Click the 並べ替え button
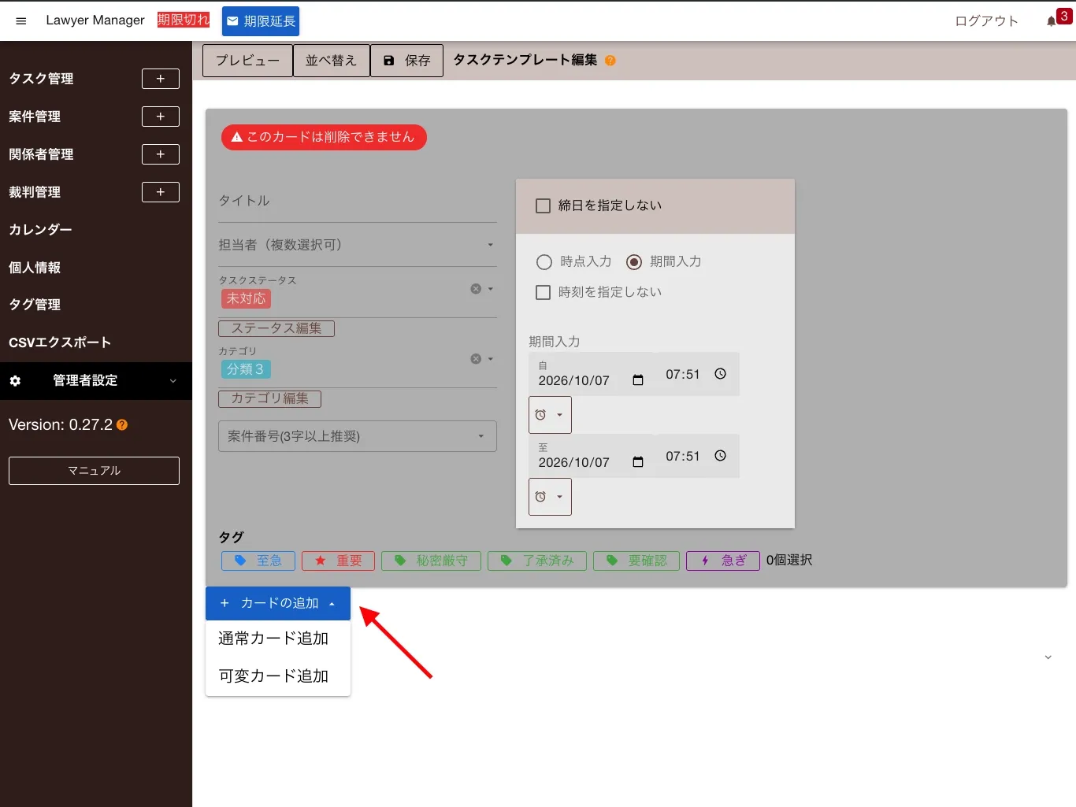This screenshot has width=1076, height=807. tap(332, 61)
